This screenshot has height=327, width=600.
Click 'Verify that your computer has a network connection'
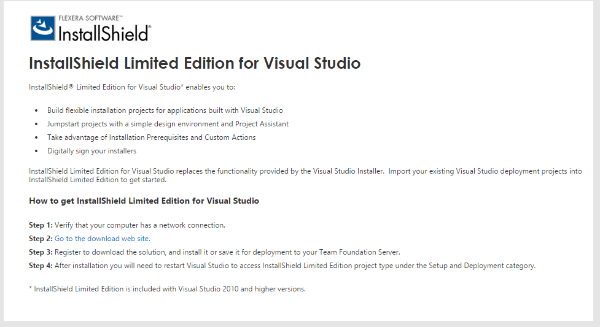[140, 225]
